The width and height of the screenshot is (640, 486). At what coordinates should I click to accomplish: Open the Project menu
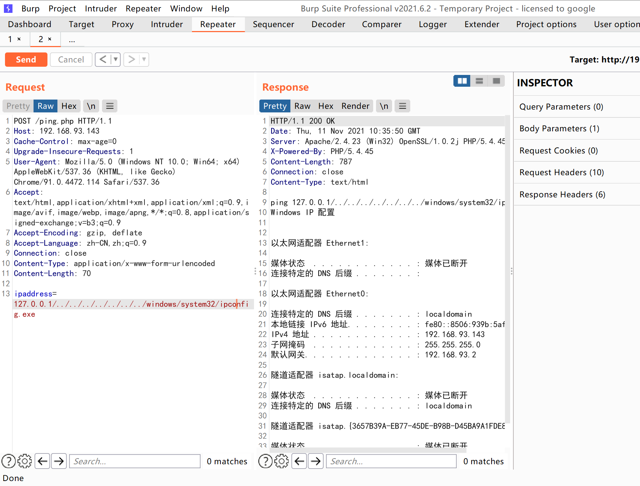(x=62, y=9)
